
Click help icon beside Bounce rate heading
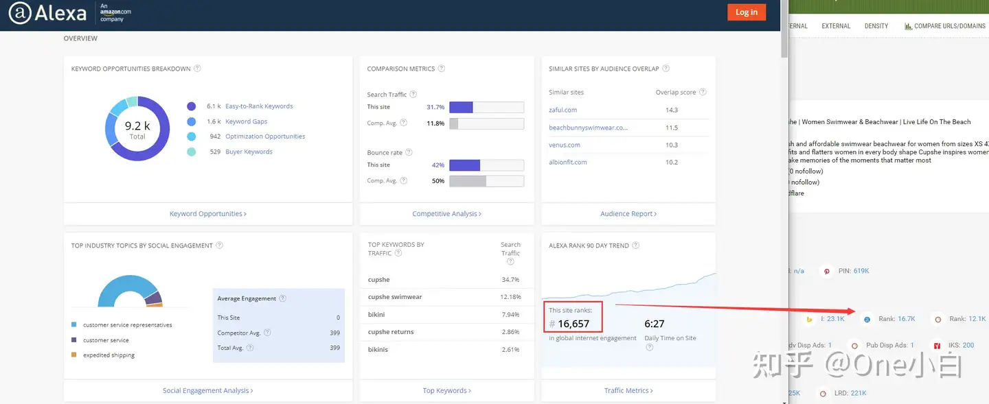click(409, 153)
